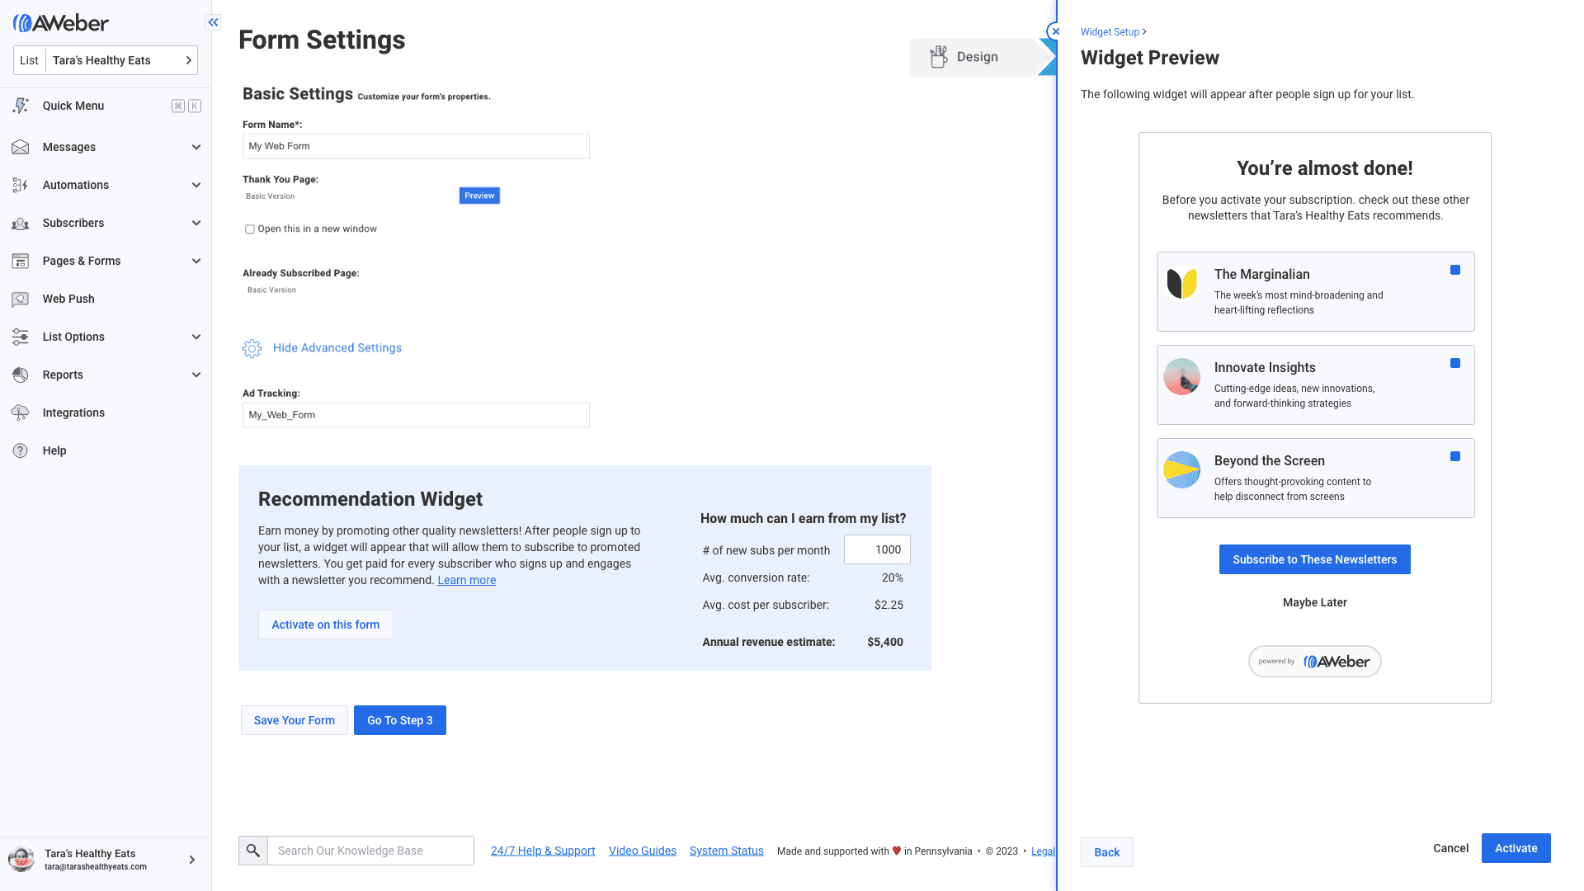Click the AWeber logo in sidebar
The width and height of the screenshot is (1584, 891).
(x=61, y=23)
